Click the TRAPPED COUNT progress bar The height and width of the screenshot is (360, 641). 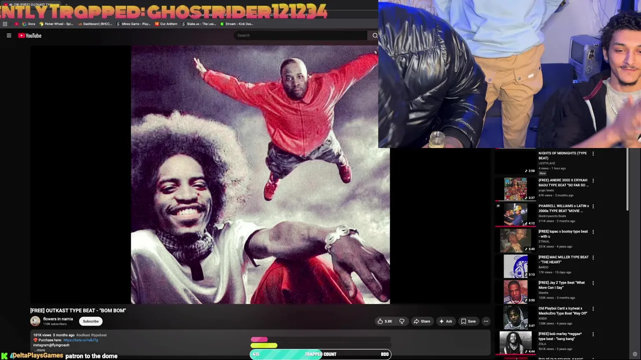pos(320,354)
